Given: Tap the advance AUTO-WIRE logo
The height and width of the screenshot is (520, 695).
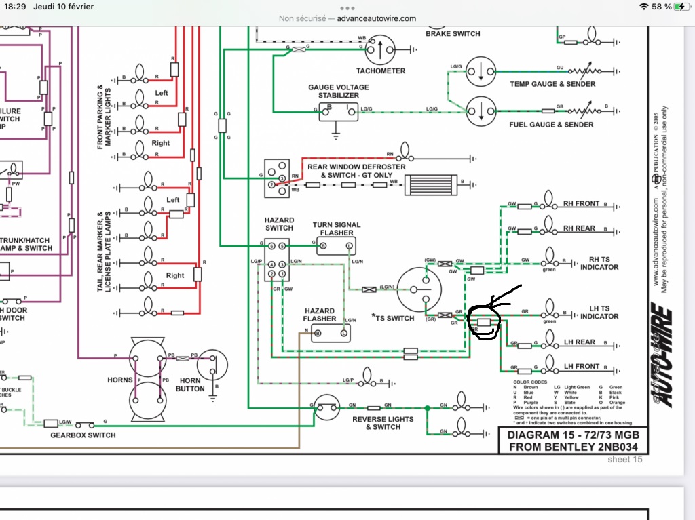Looking at the screenshot, I should 661,355.
